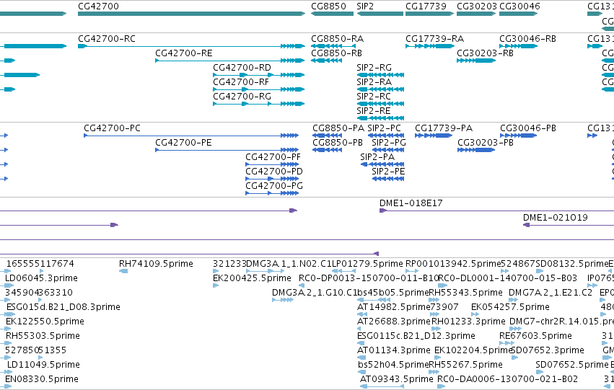The height and width of the screenshot is (390, 614).
Task: Select transcript CG30203-RB
Action: coord(476,61)
